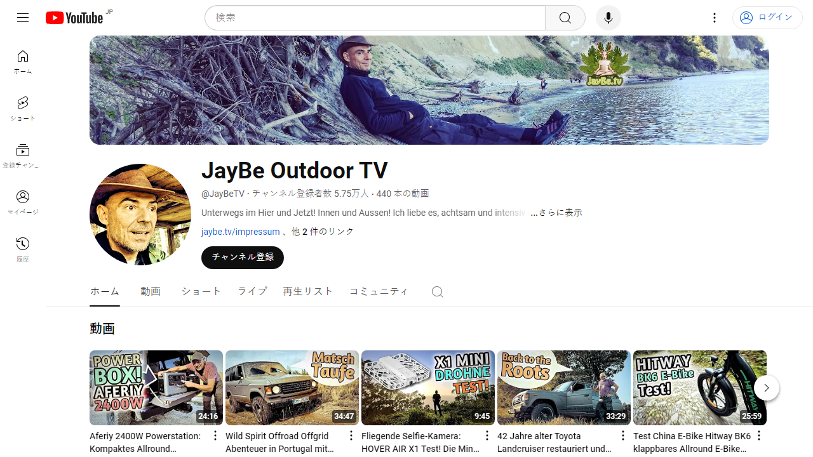Click the search magnifier button
The width and height of the screenshot is (813, 457).
point(565,18)
